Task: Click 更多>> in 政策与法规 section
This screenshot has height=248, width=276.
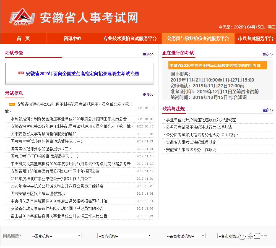Action: tap(267, 110)
